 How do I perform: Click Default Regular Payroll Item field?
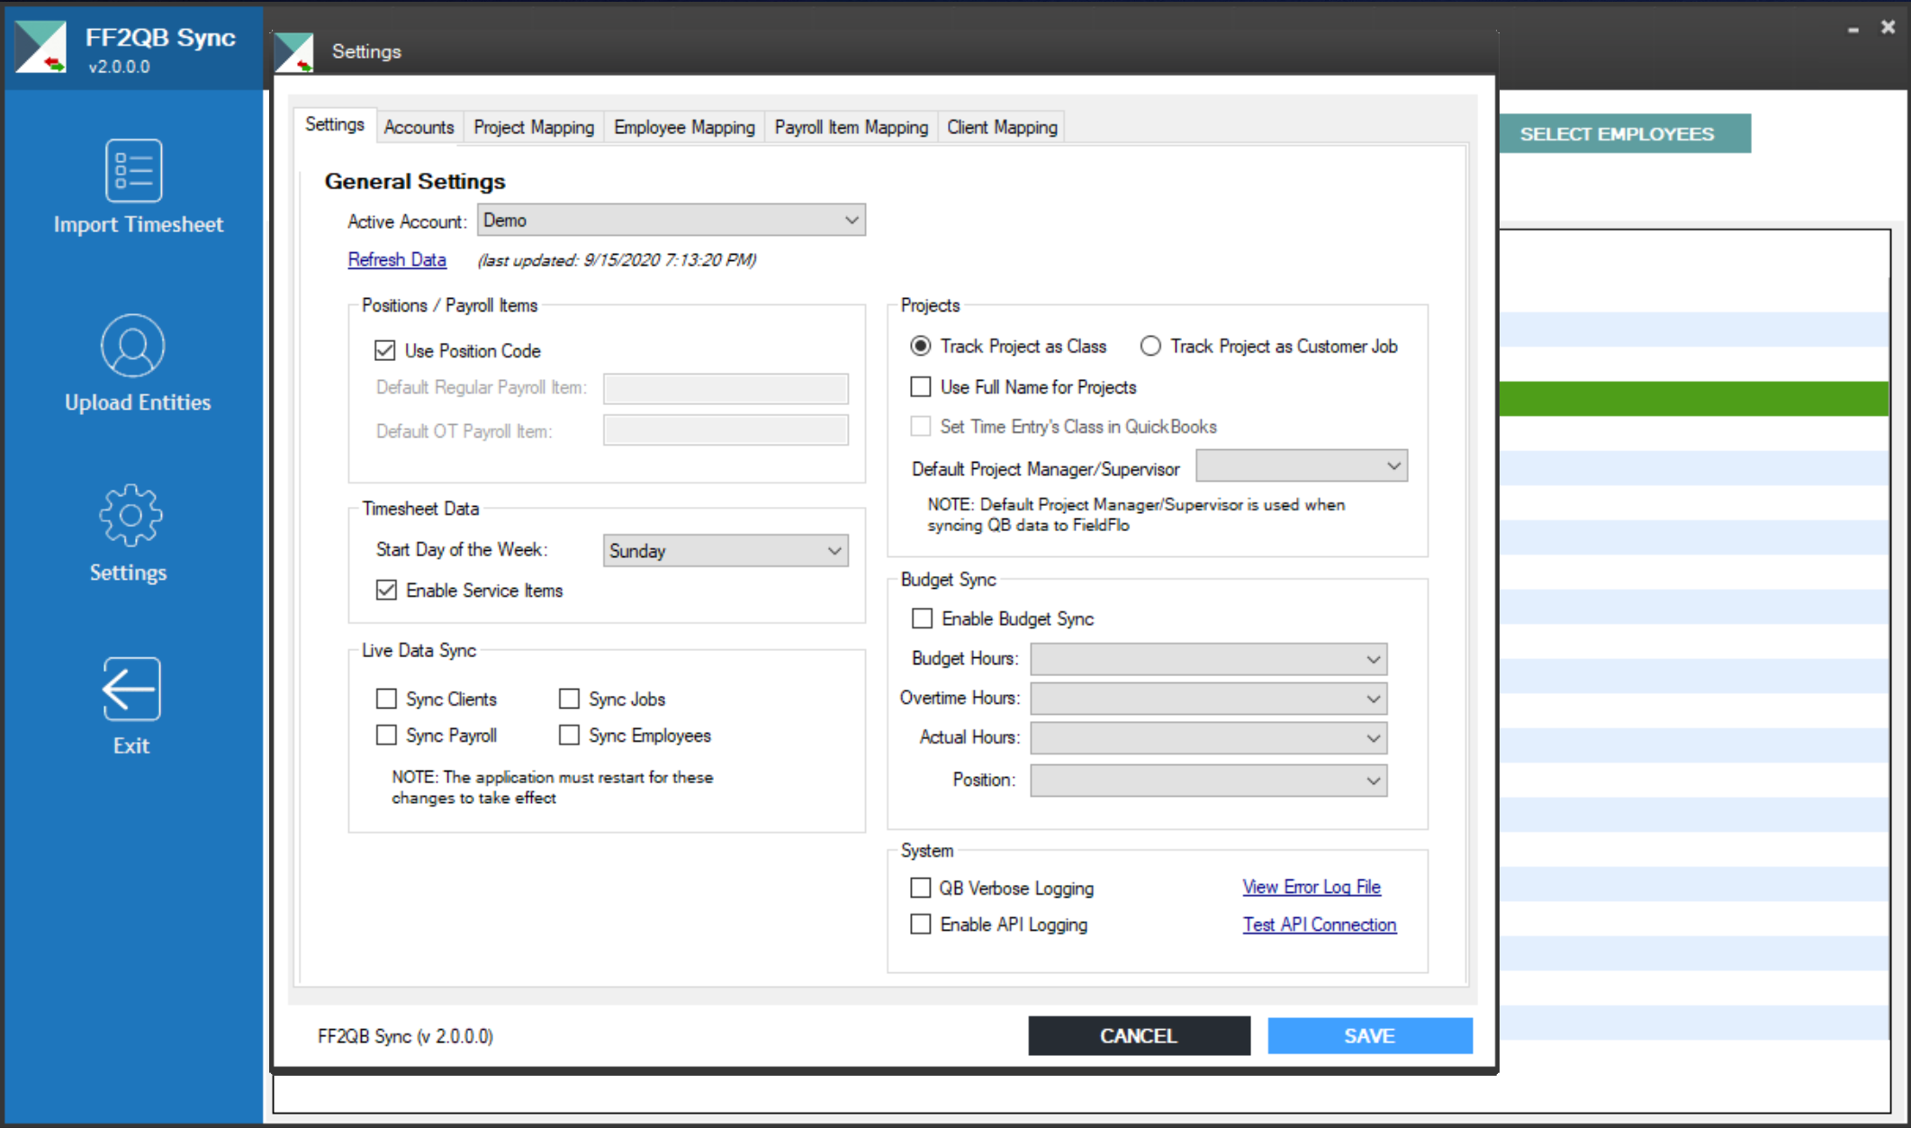(x=726, y=388)
